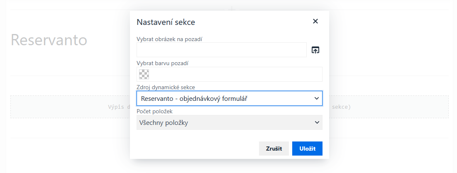The width and height of the screenshot is (457, 173).
Task: Click the Reservanto heading behind the dialog
Action: [x=49, y=40]
